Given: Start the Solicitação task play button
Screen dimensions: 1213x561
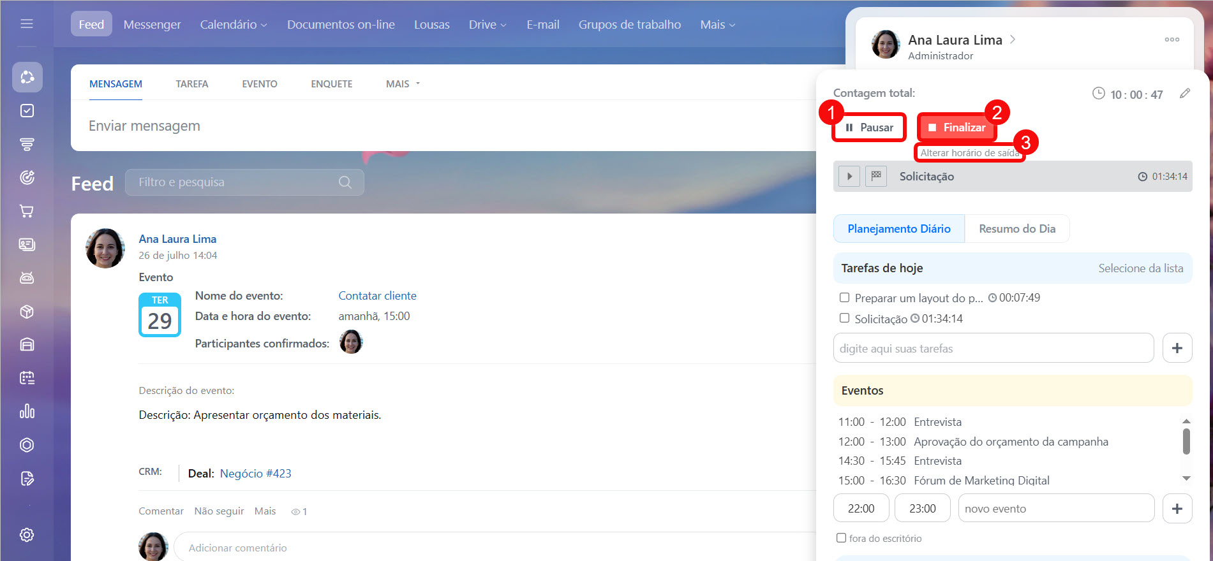Looking at the screenshot, I should [849, 177].
